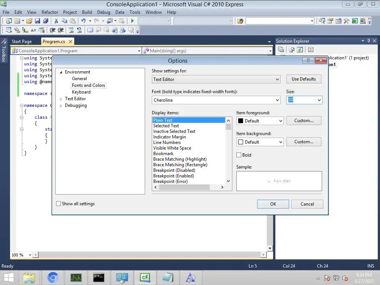
Task: Select Line Numbers in Display items
Action: point(167,142)
